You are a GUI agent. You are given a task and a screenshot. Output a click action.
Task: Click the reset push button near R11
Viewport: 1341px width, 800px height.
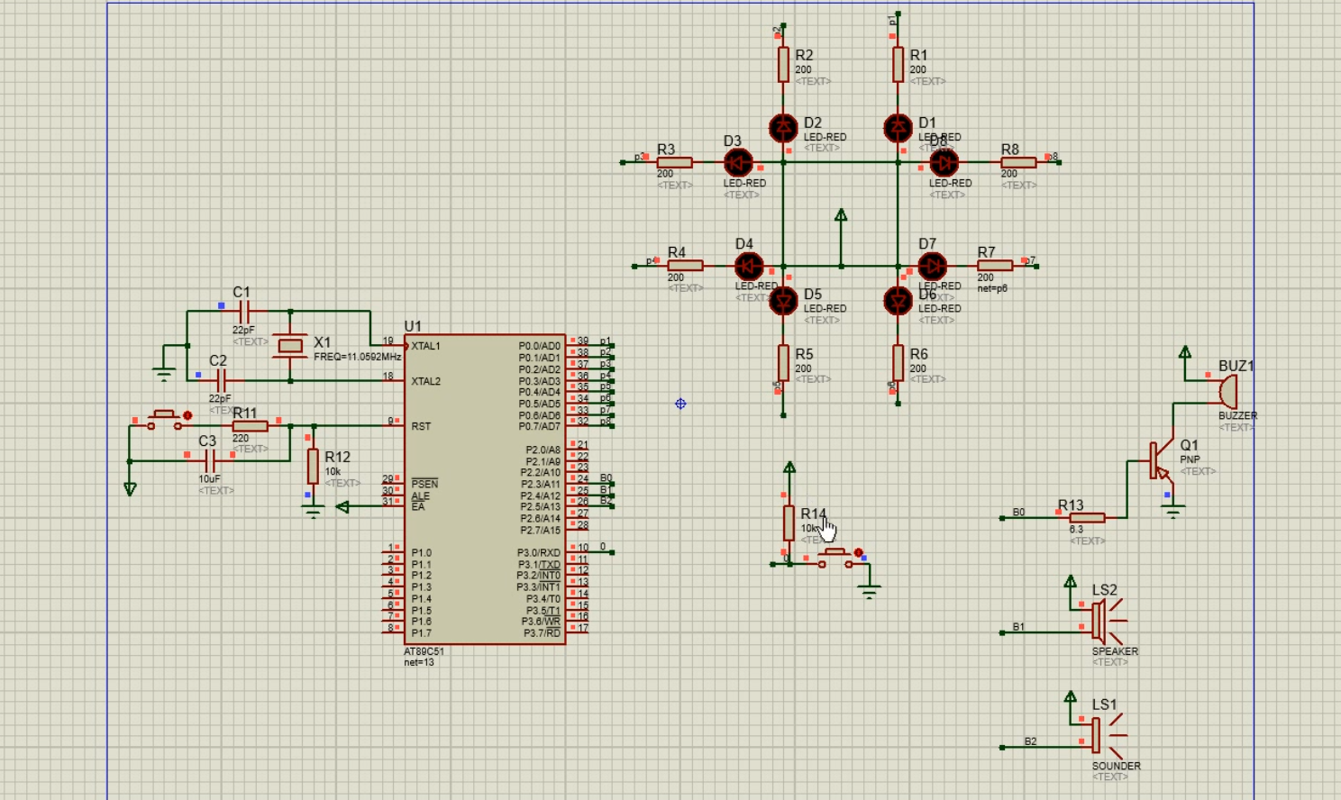165,420
